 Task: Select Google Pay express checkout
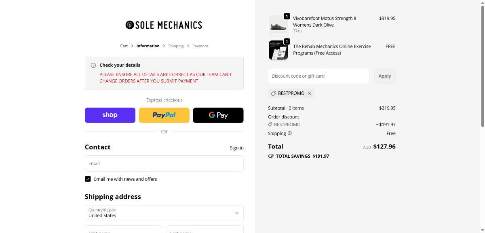(218, 115)
